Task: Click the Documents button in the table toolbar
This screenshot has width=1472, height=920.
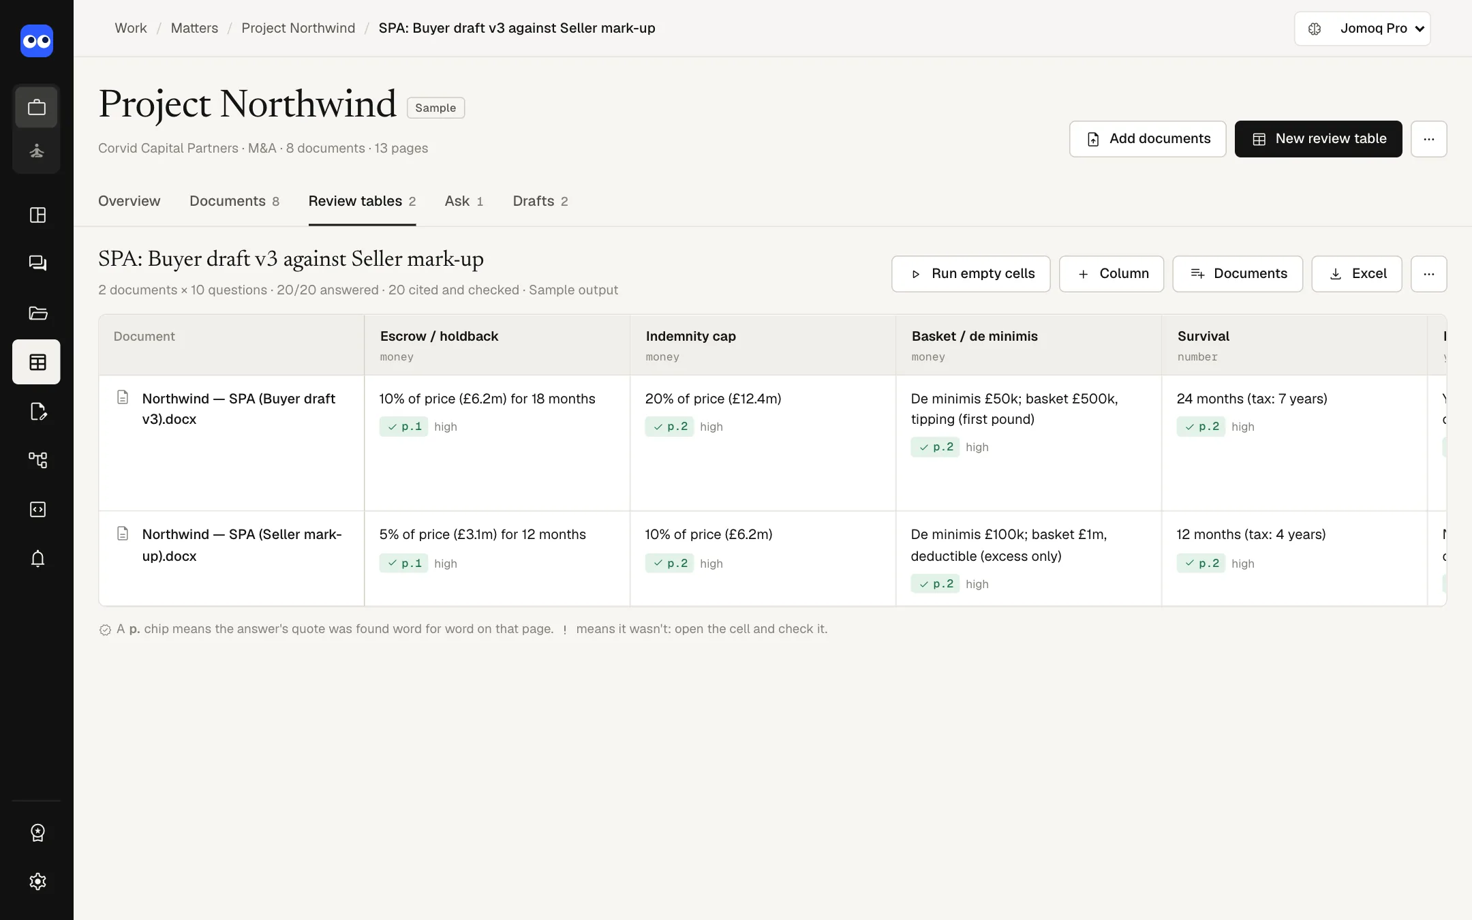Action: pos(1238,274)
